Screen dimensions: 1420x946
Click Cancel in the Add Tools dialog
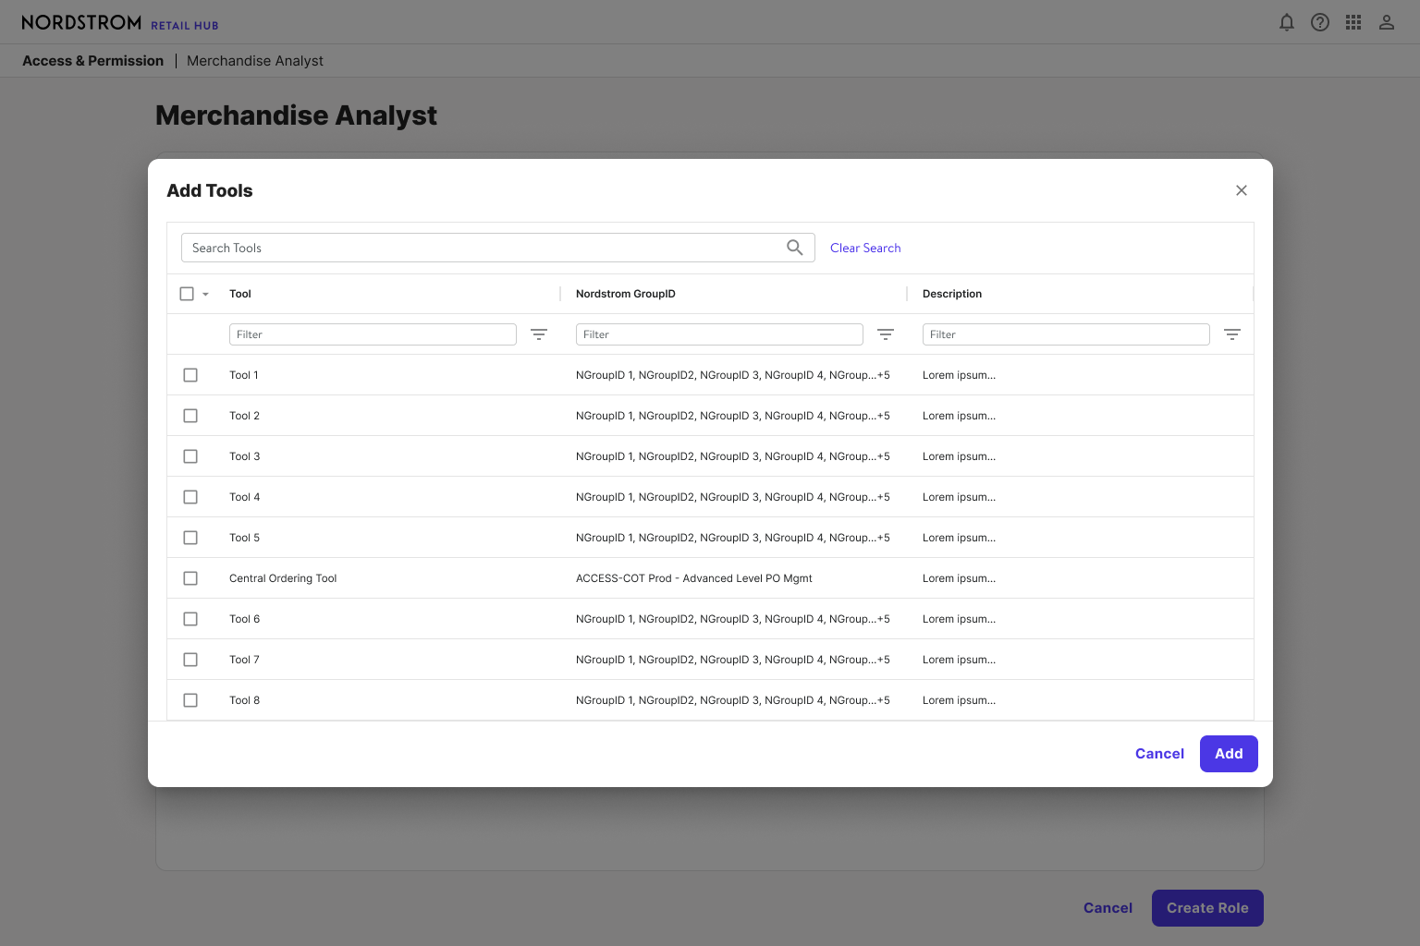pyautogui.click(x=1159, y=754)
